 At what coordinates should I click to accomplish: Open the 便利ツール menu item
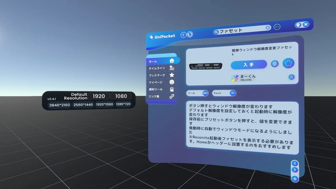(x=162, y=89)
